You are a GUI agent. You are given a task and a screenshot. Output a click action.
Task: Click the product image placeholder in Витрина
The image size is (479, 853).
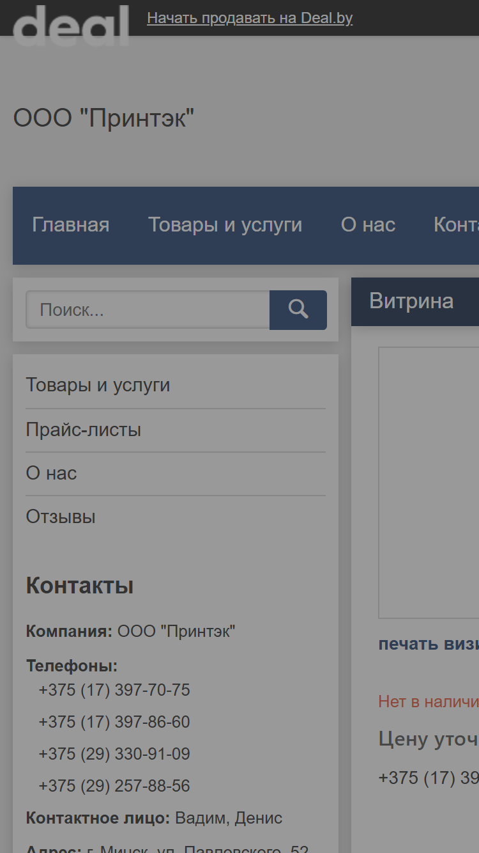[x=429, y=483]
